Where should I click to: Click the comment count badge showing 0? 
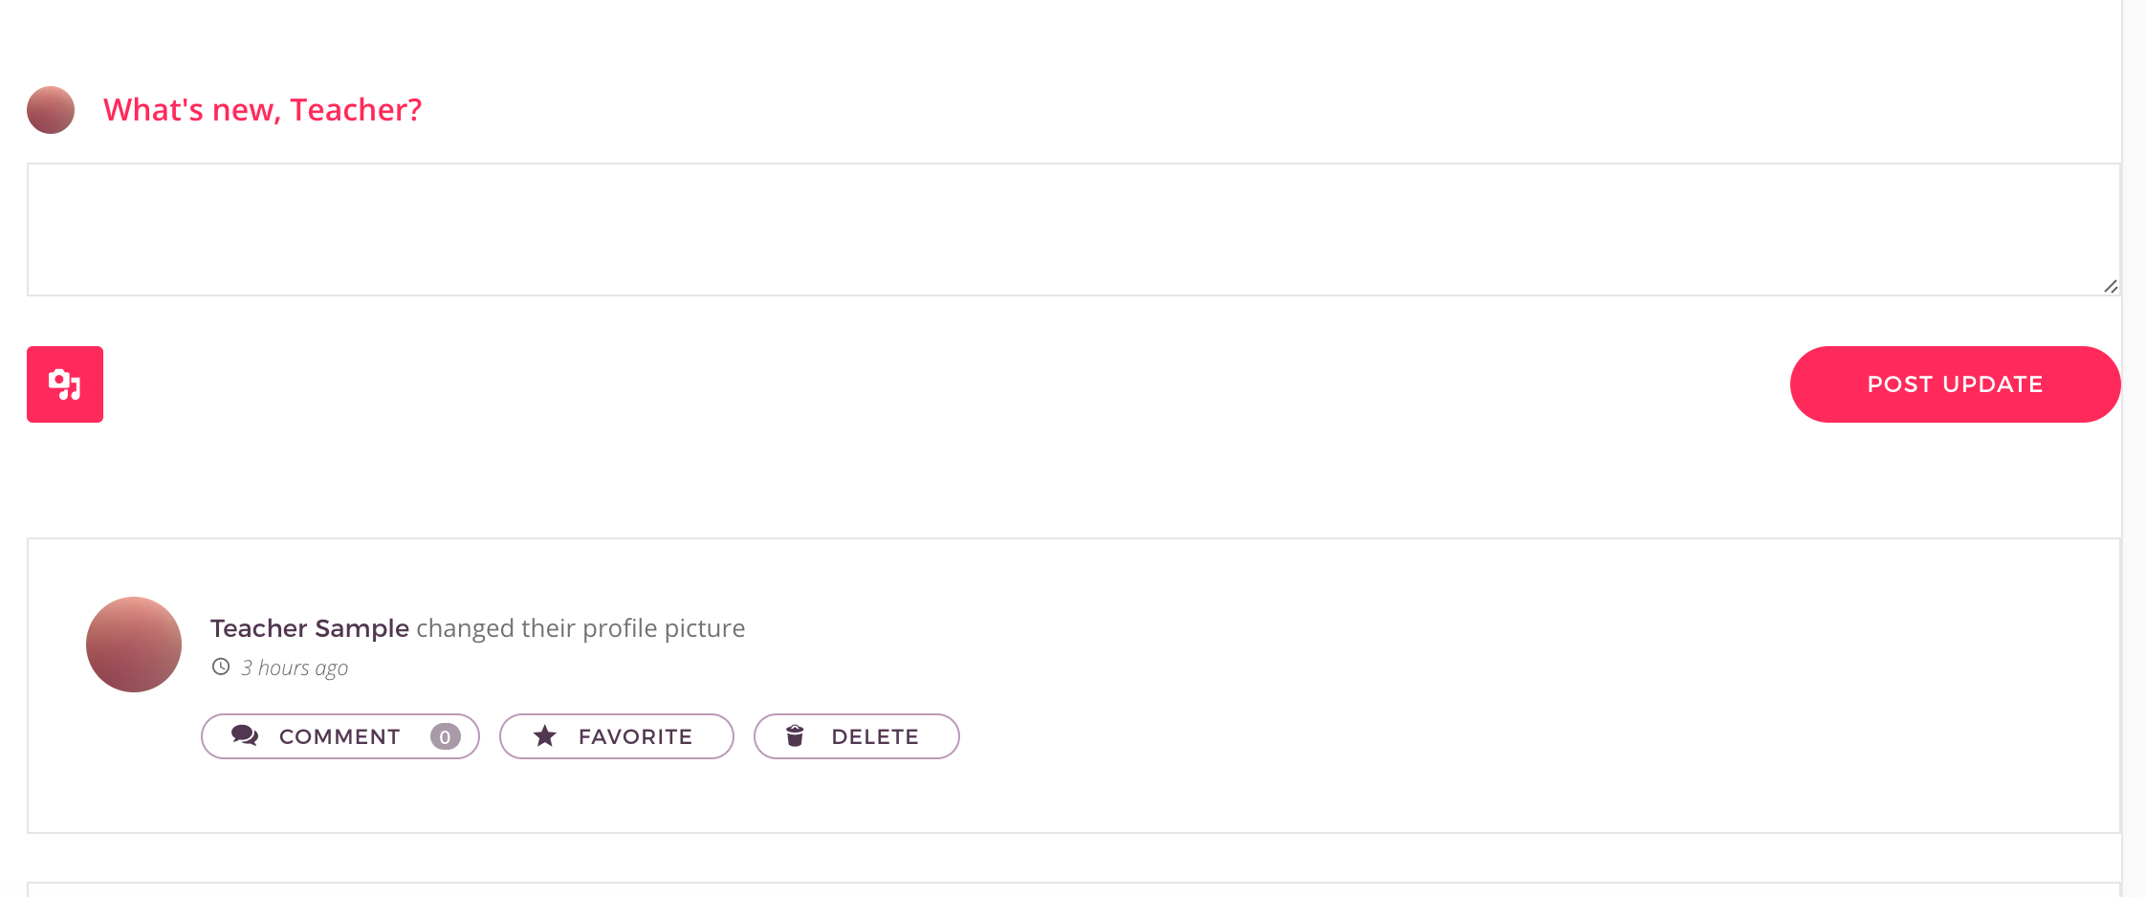click(445, 736)
